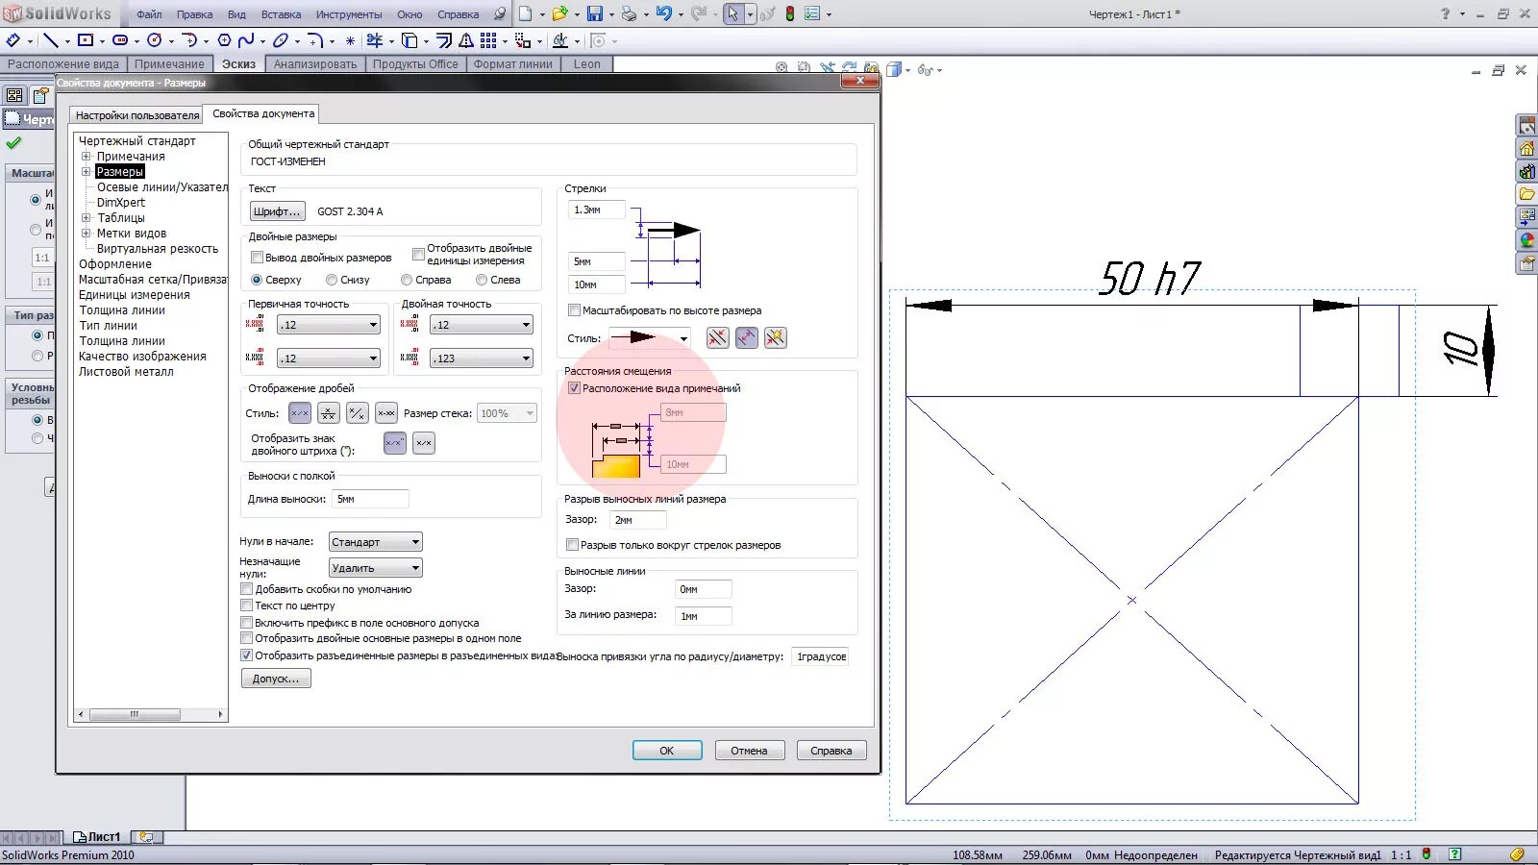Select the Arc sketch tool
This screenshot has width=1538, height=865.
[189, 40]
